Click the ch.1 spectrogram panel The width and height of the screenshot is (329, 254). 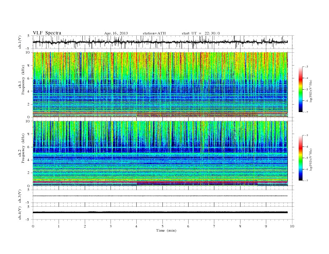[160, 85]
